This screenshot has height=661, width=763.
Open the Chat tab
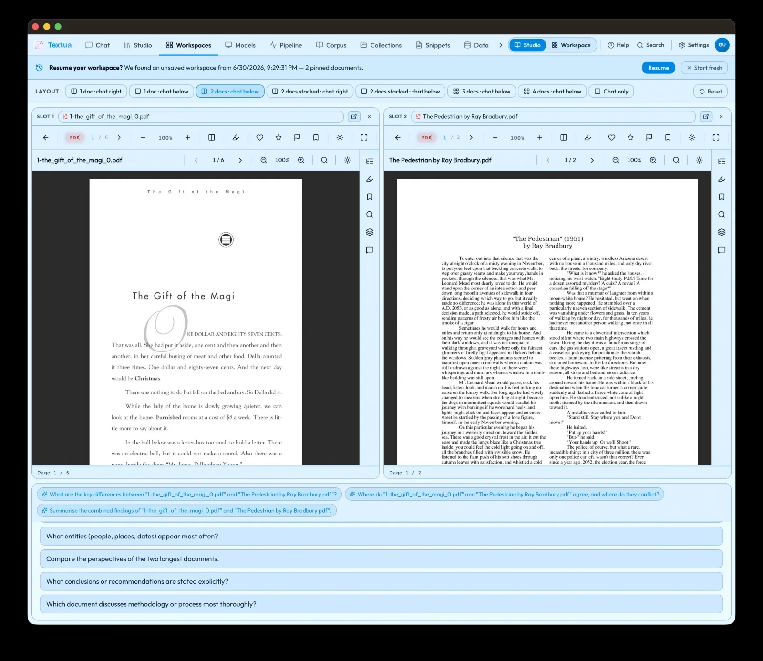[x=97, y=45]
